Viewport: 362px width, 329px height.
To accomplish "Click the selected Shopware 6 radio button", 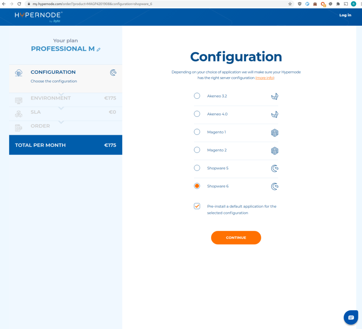I will click(197, 186).
